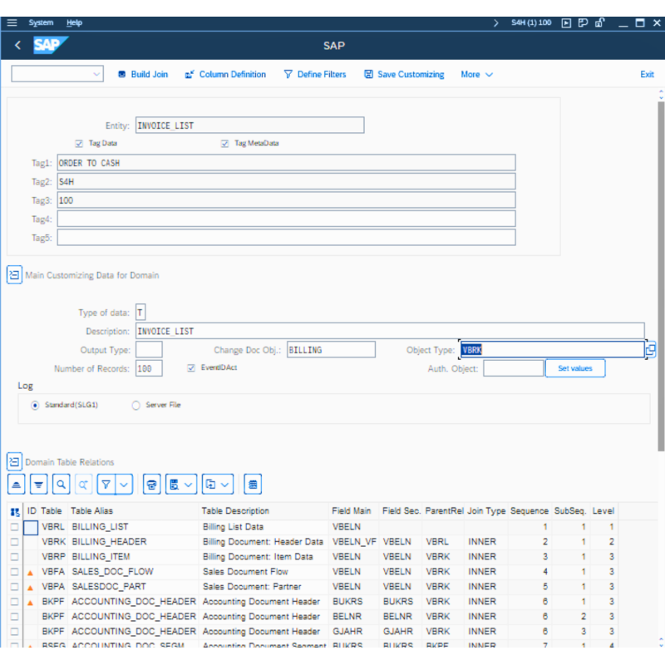665x665 pixels.
Task: Select the Sort Ascending icon in Domain Table Relations
Action: pyautogui.click(x=16, y=484)
